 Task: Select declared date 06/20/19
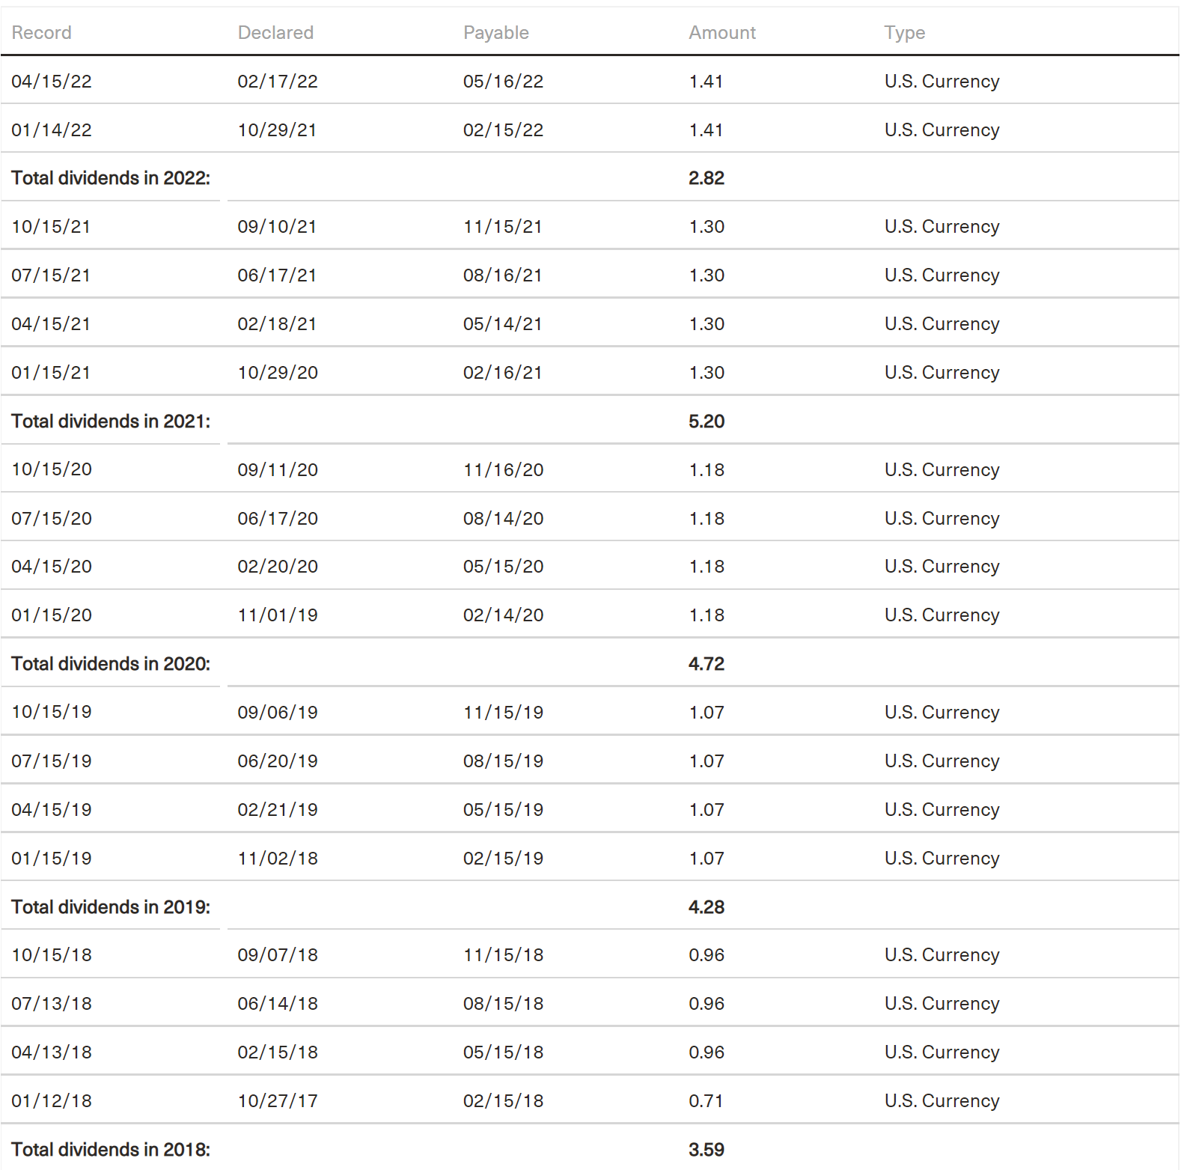click(x=278, y=761)
